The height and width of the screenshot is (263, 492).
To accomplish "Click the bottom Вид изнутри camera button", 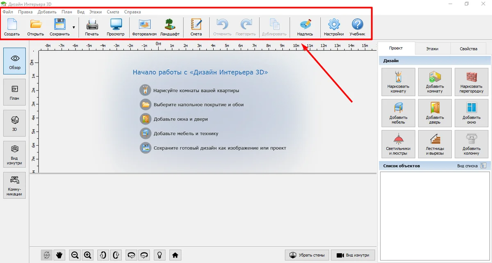I will [x=353, y=255].
